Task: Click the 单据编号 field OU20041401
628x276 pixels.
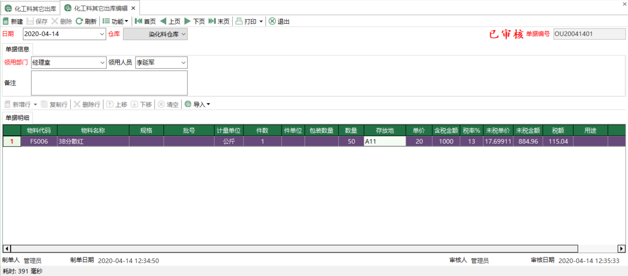Action: point(589,34)
